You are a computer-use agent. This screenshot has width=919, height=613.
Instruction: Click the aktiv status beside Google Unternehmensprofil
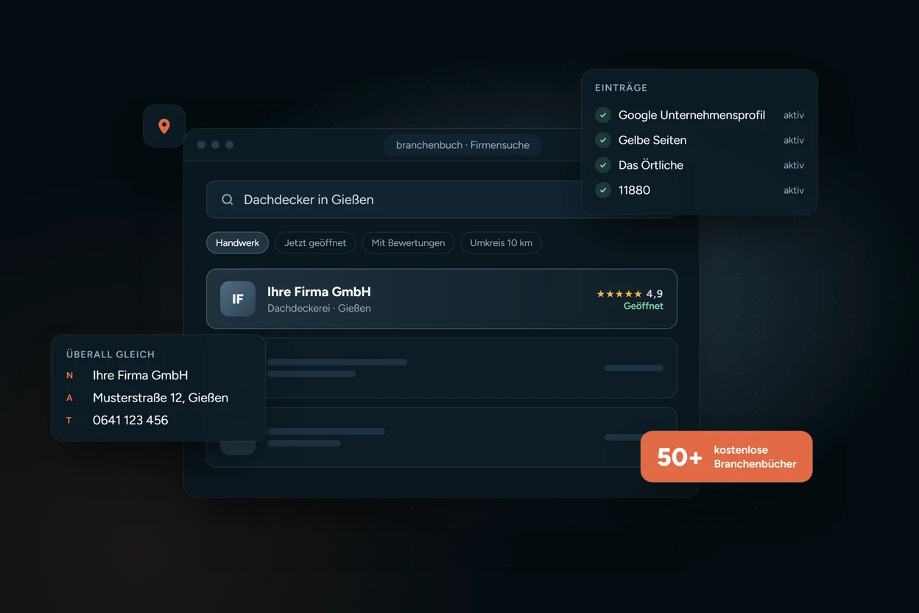pyautogui.click(x=794, y=115)
